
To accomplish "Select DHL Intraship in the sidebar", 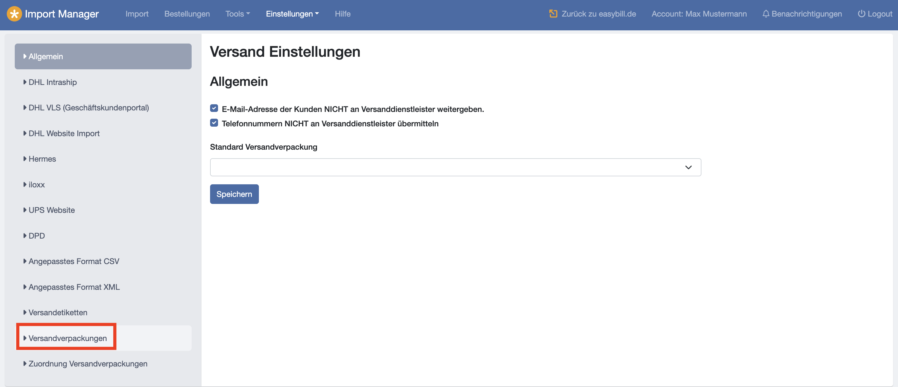I will point(103,82).
